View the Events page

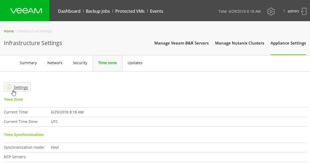156,11
